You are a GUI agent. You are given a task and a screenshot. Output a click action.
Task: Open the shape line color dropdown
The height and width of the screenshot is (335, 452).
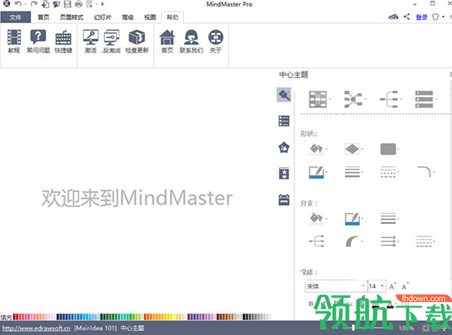pos(318,173)
